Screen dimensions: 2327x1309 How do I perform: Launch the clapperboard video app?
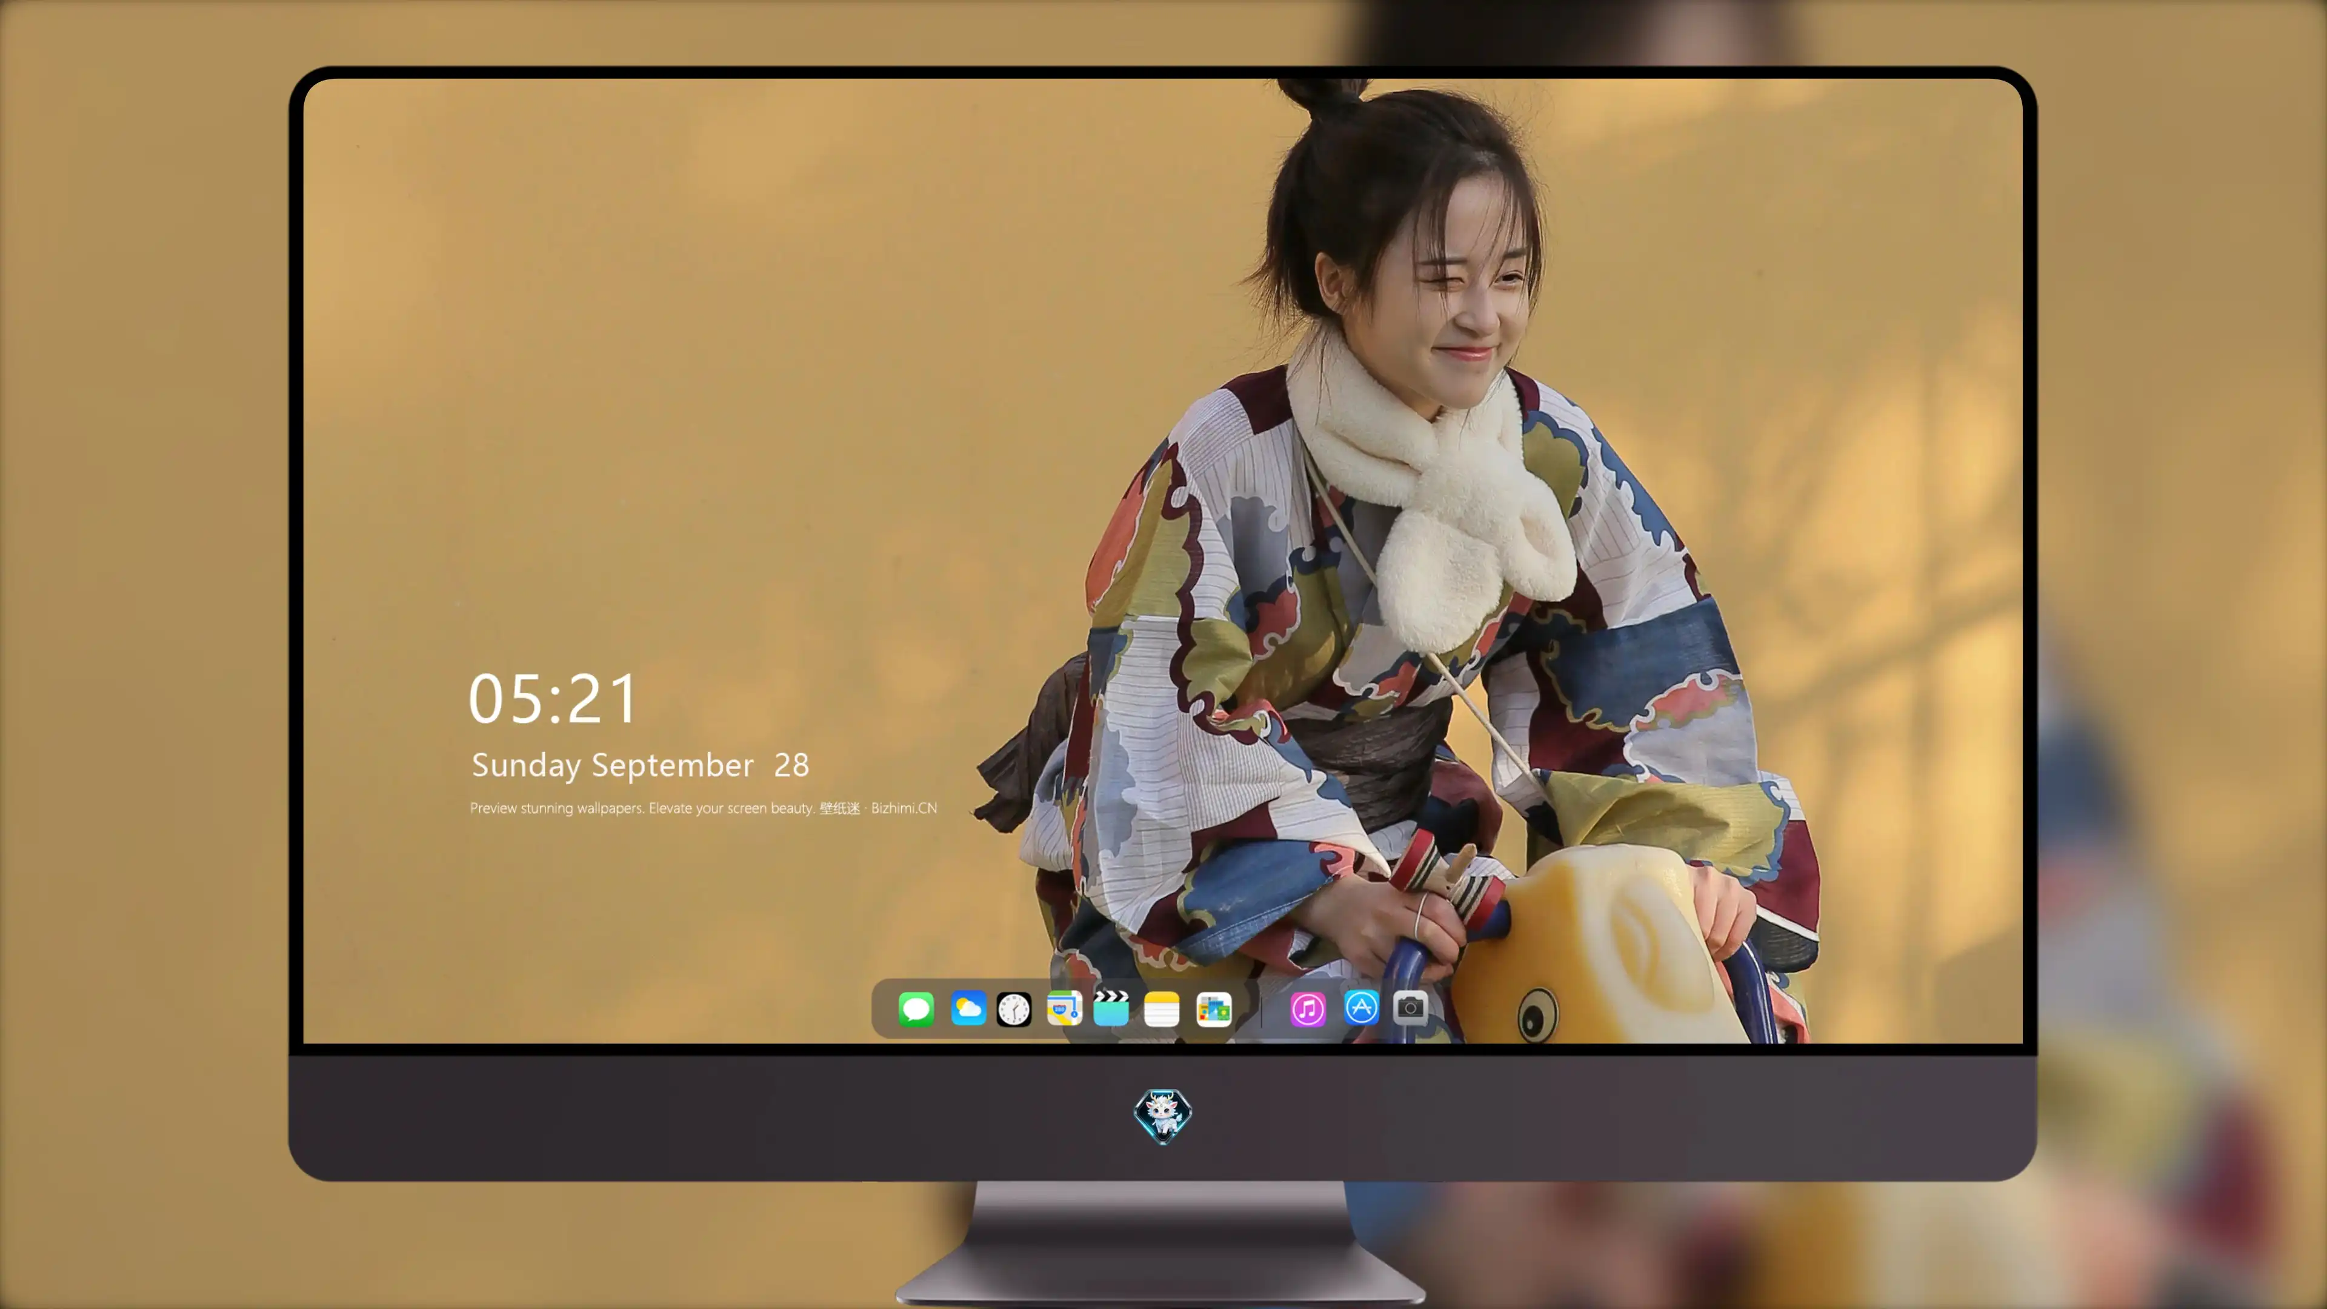[x=1111, y=1008]
